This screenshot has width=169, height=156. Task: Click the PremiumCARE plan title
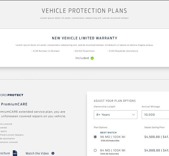click(14, 104)
